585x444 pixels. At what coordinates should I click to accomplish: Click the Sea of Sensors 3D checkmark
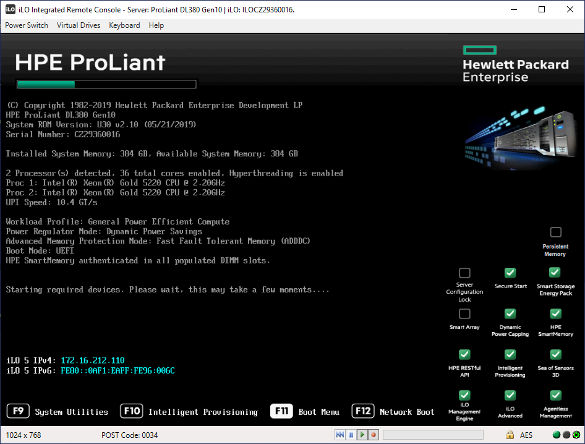pos(556,354)
